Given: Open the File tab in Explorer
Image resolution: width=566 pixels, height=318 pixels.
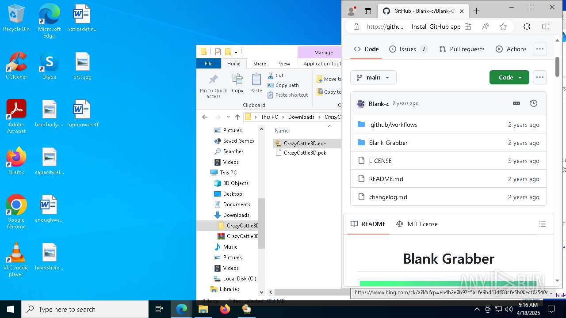Looking at the screenshot, I should 209,64.
